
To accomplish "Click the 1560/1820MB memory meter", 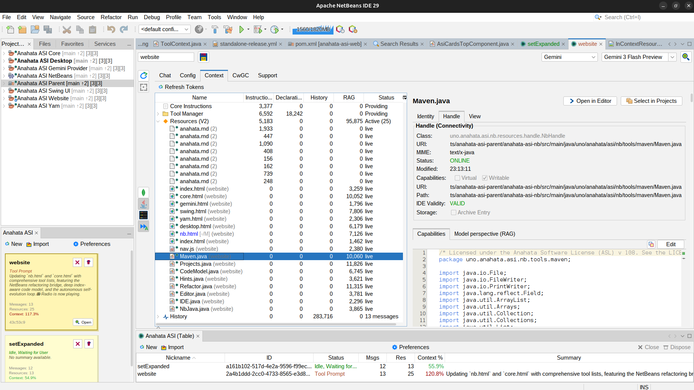I will [x=312, y=29].
